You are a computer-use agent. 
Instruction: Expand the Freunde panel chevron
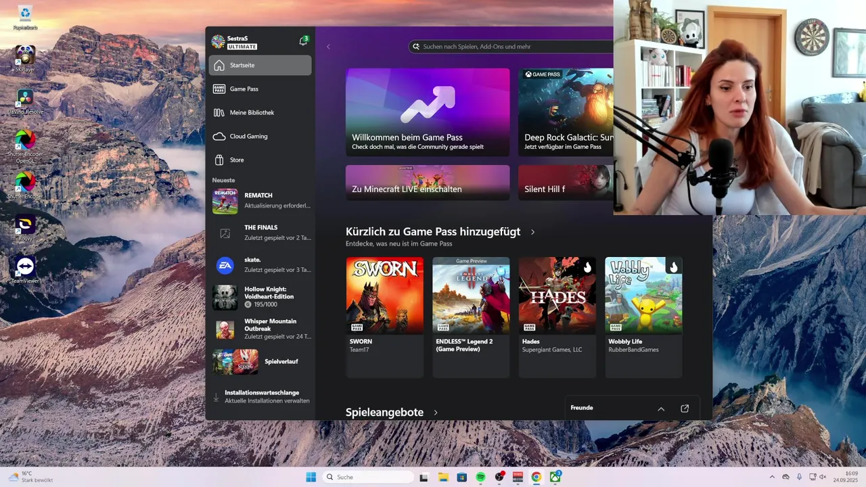click(661, 409)
